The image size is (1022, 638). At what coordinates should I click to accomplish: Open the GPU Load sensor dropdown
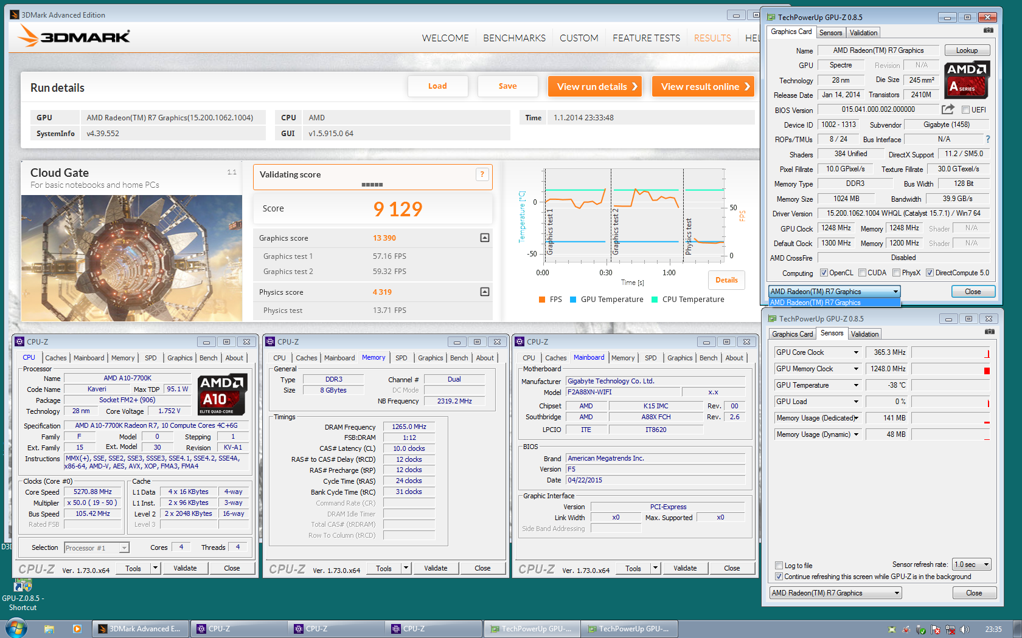pyautogui.click(x=856, y=402)
